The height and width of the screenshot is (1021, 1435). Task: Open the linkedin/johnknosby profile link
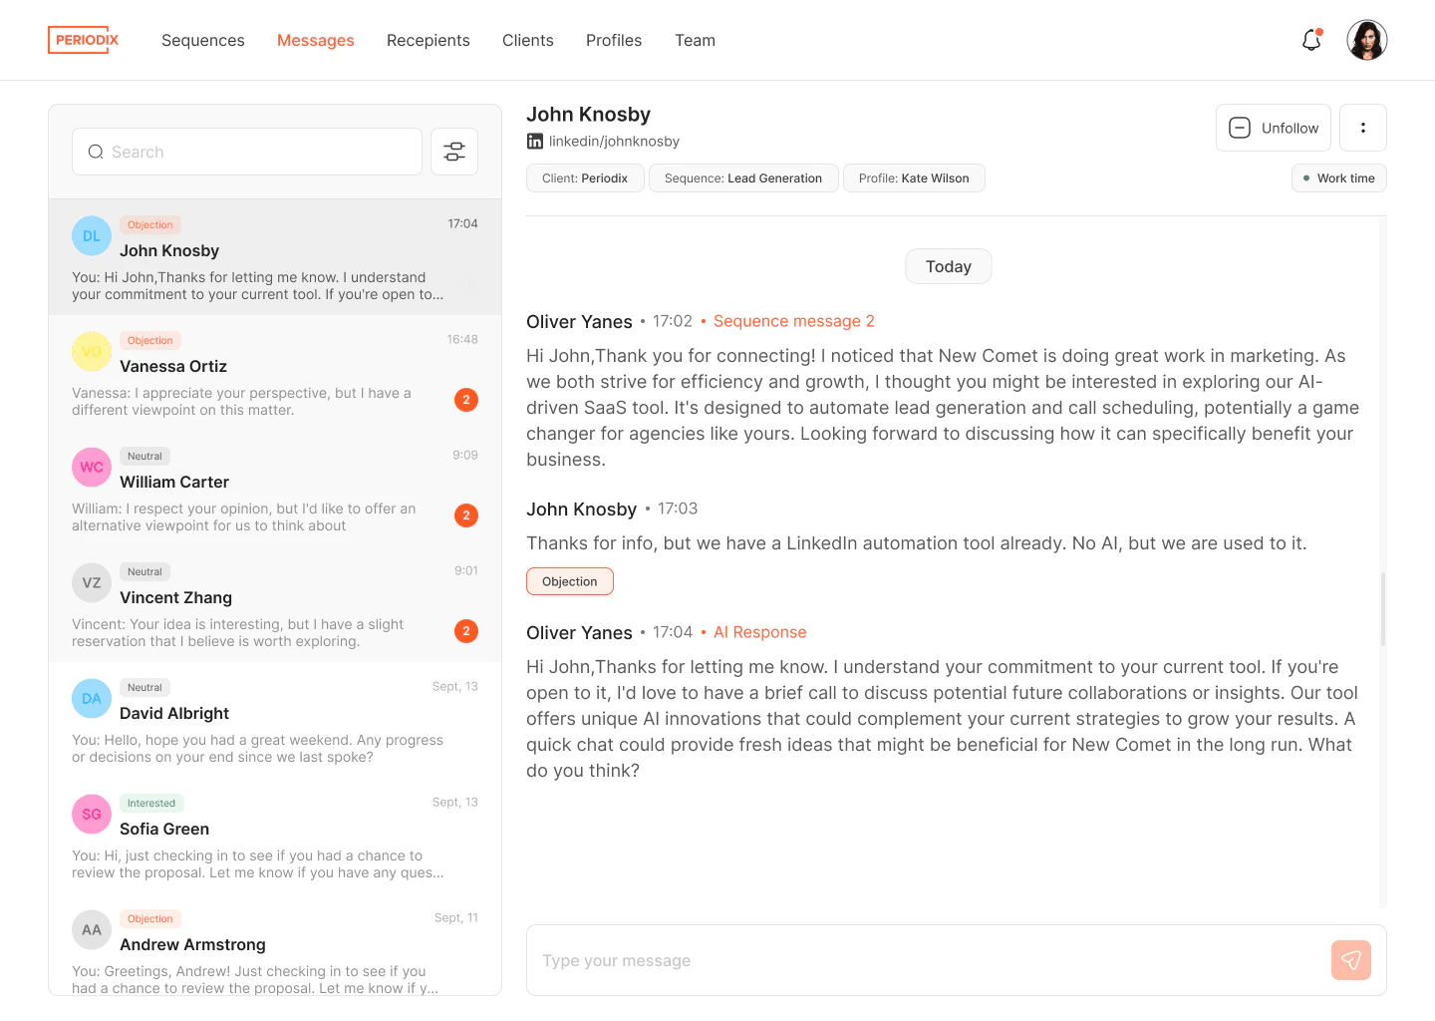pyautogui.click(x=614, y=142)
